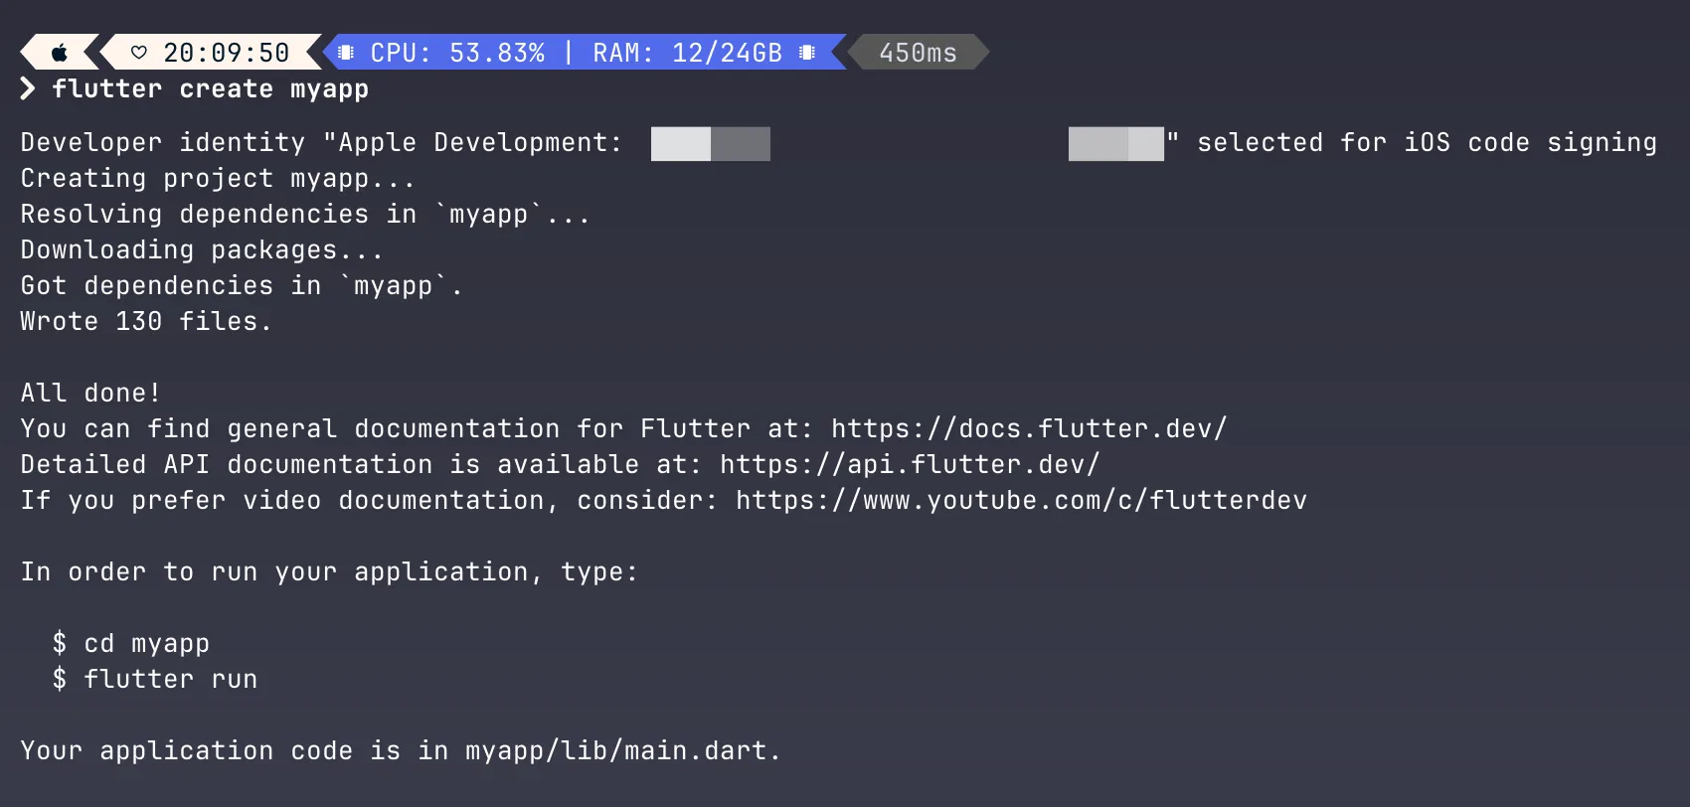Click the 450ms execution time segment
This screenshot has height=807, width=1690.
point(918,53)
